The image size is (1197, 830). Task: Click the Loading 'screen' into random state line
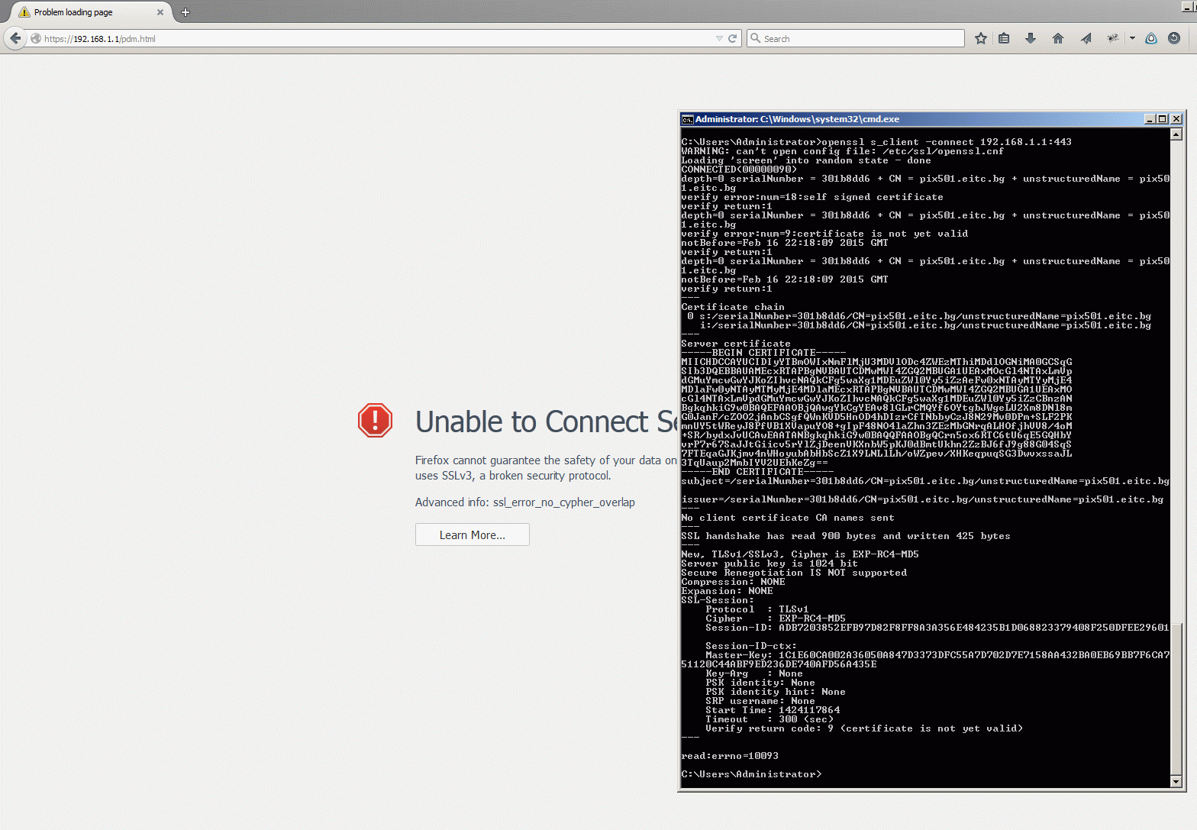(806, 160)
